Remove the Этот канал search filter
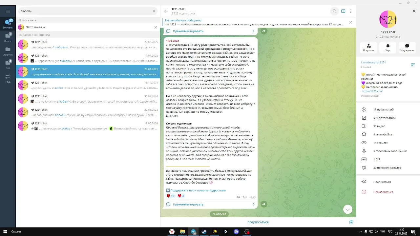This screenshot has height=236, width=420. pyautogui.click(x=156, y=27)
